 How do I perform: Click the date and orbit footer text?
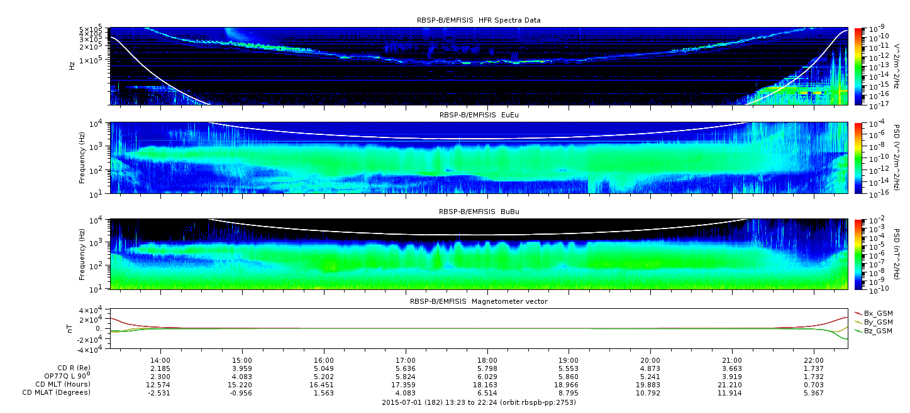coord(478,402)
